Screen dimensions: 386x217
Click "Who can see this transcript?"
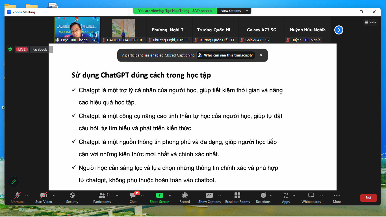(x=226, y=55)
